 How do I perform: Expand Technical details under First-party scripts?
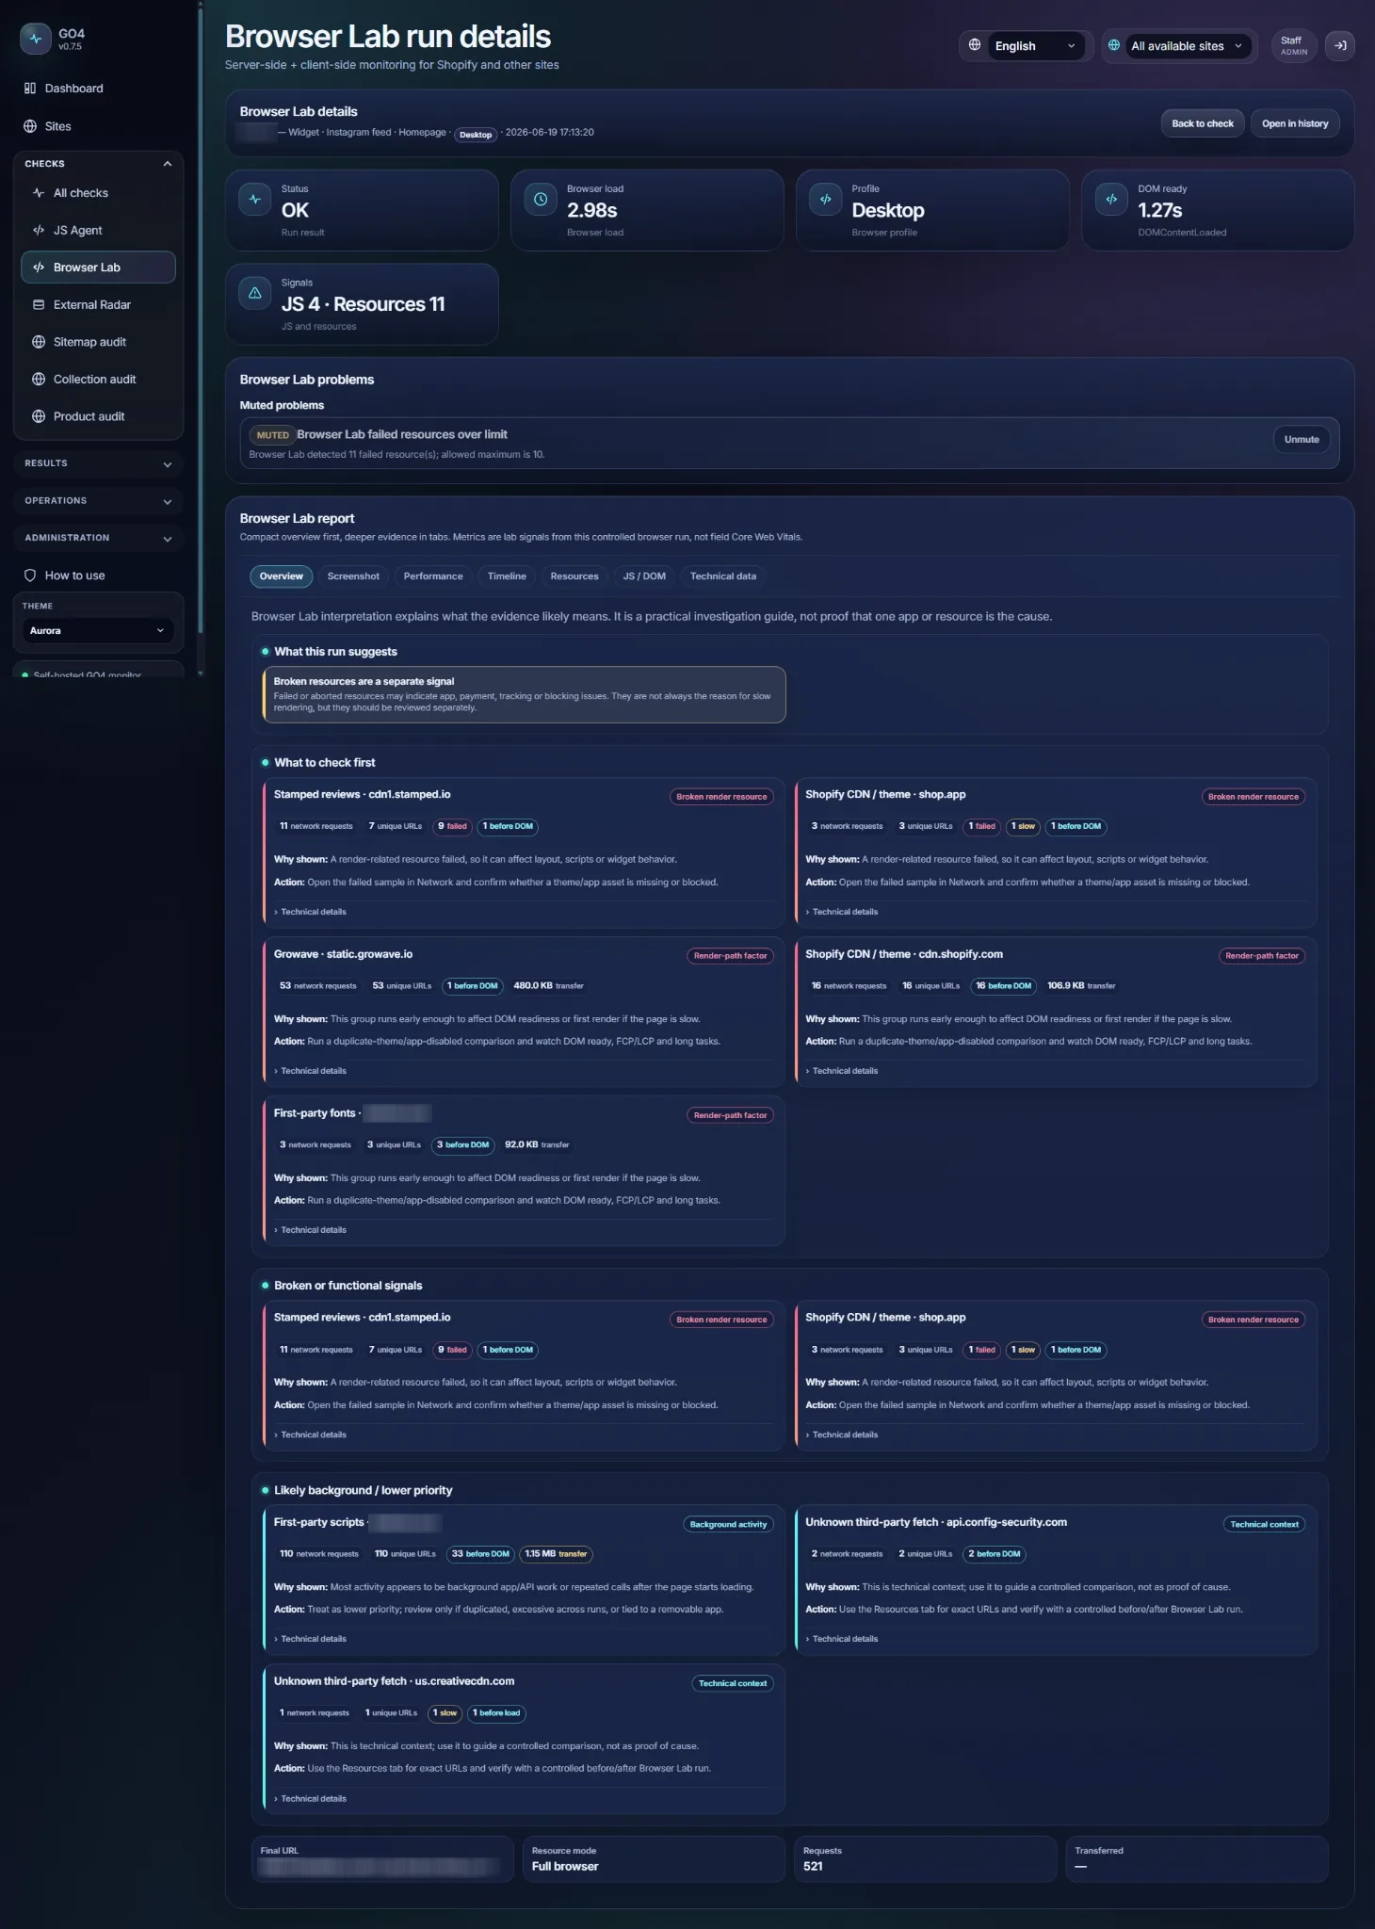(311, 1639)
